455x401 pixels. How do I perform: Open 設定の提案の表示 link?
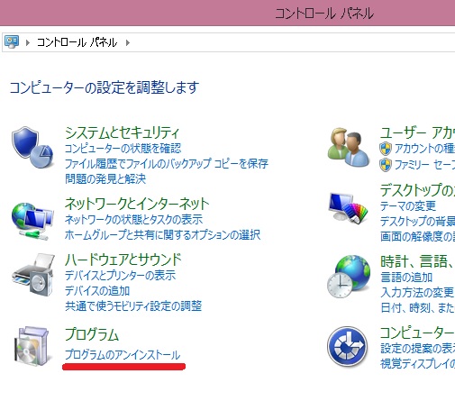click(x=417, y=349)
